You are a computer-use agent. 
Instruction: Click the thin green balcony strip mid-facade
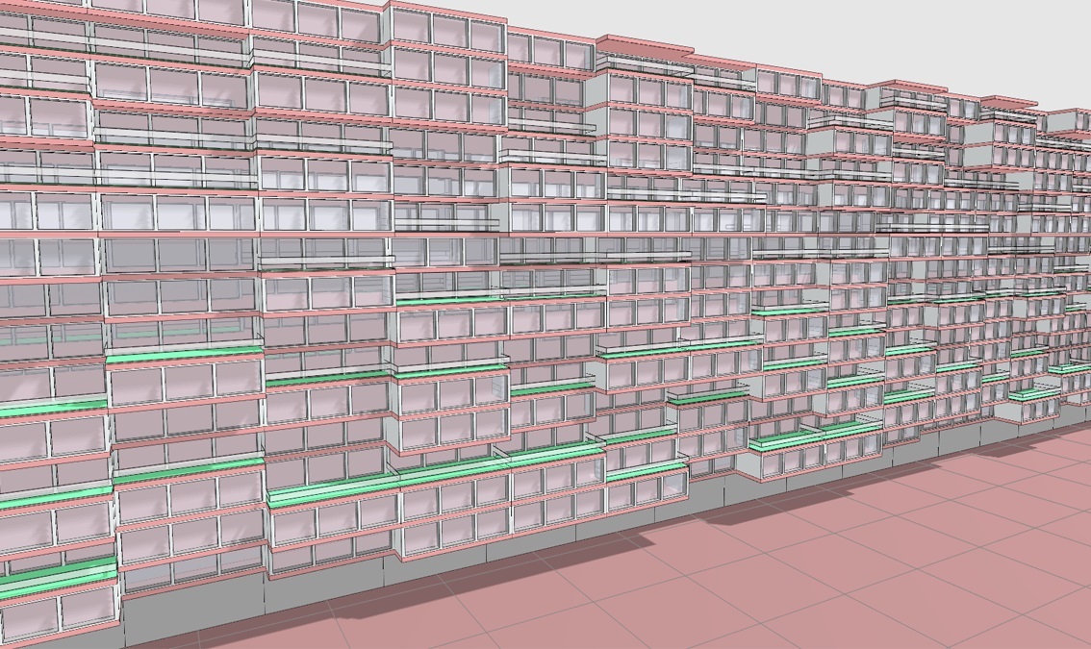500,295
